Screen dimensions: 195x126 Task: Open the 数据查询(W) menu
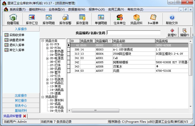pos(76,9)
